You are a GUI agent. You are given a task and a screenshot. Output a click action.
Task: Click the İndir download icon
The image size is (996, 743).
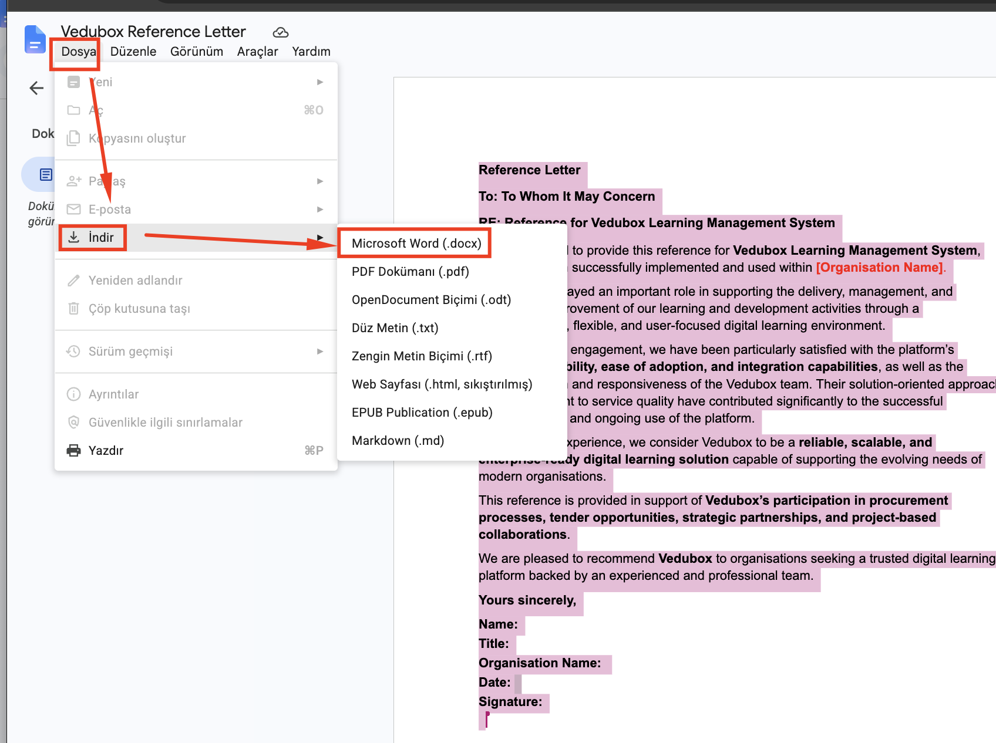pyautogui.click(x=73, y=237)
